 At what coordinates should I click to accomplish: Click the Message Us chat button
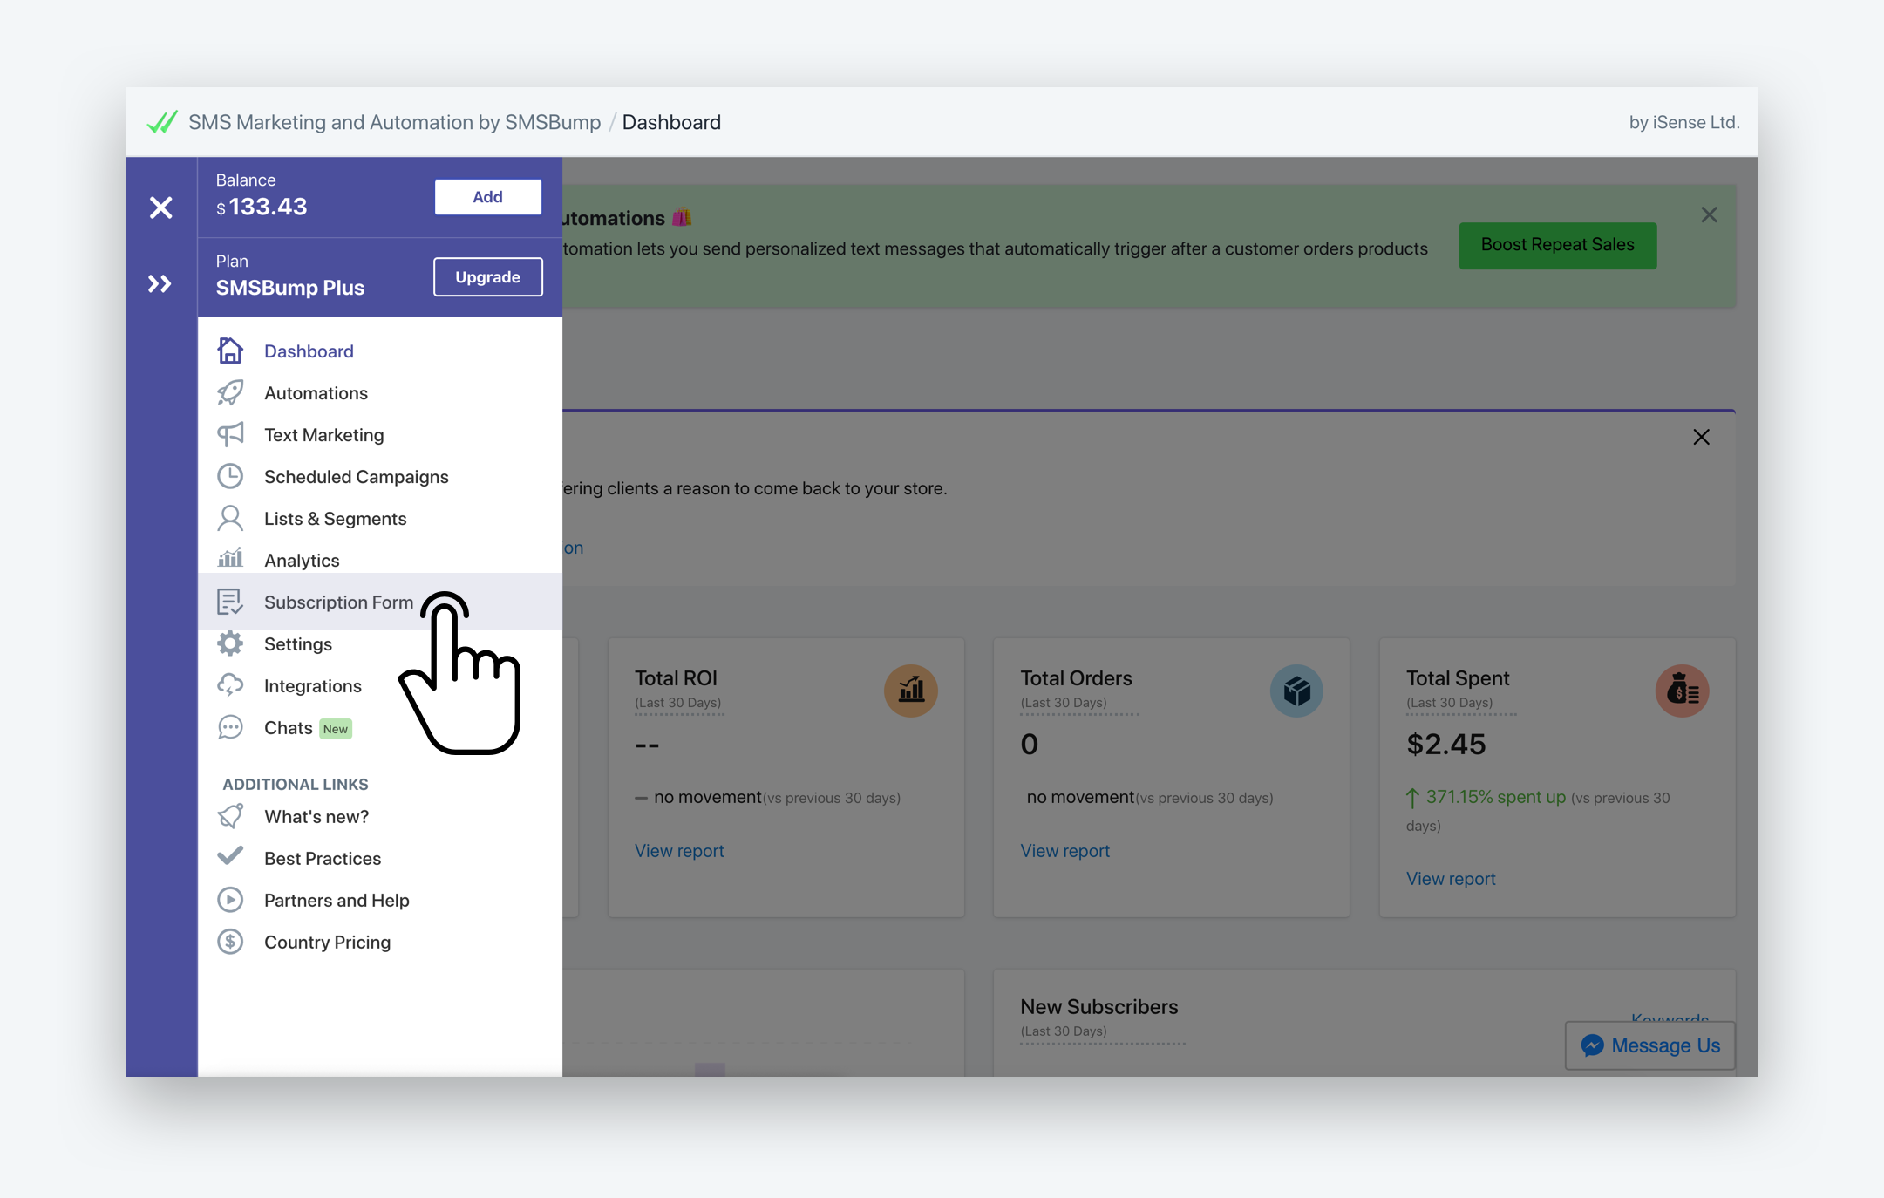tap(1649, 1045)
